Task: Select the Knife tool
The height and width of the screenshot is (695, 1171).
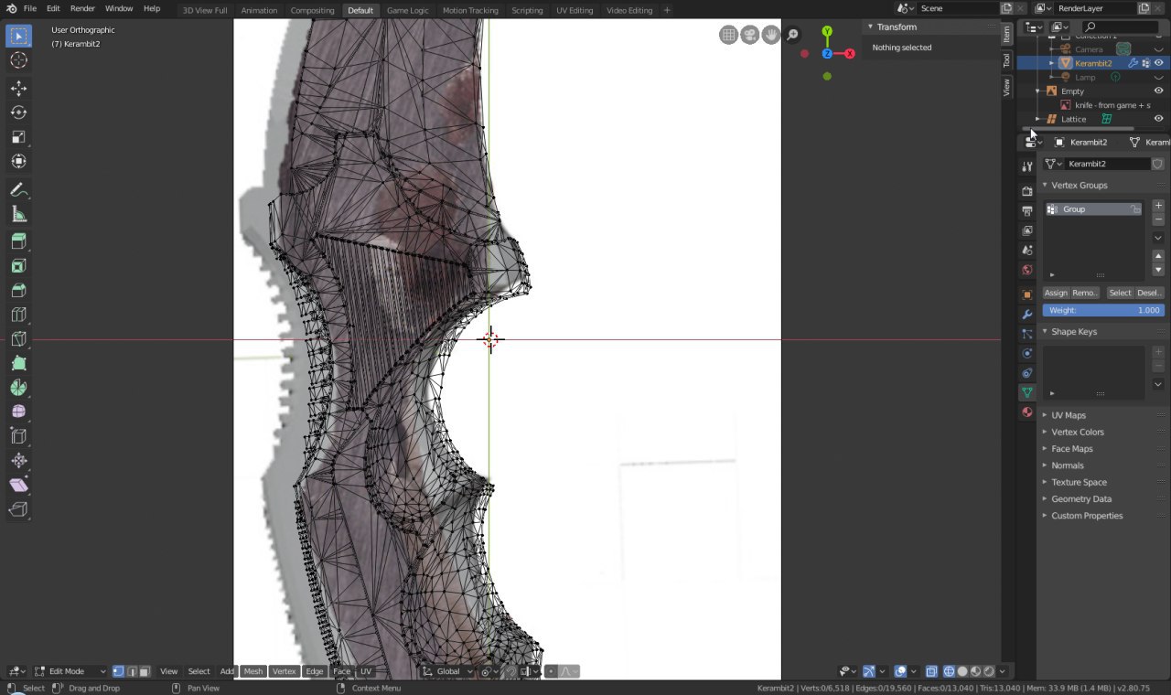Action: [18, 339]
